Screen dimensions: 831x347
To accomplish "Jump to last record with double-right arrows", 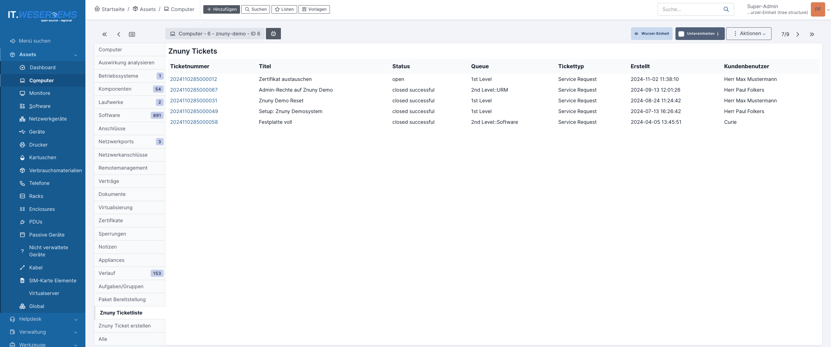I will point(812,34).
